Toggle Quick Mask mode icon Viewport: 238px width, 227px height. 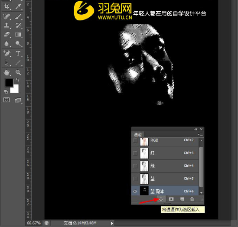(x=7, y=100)
